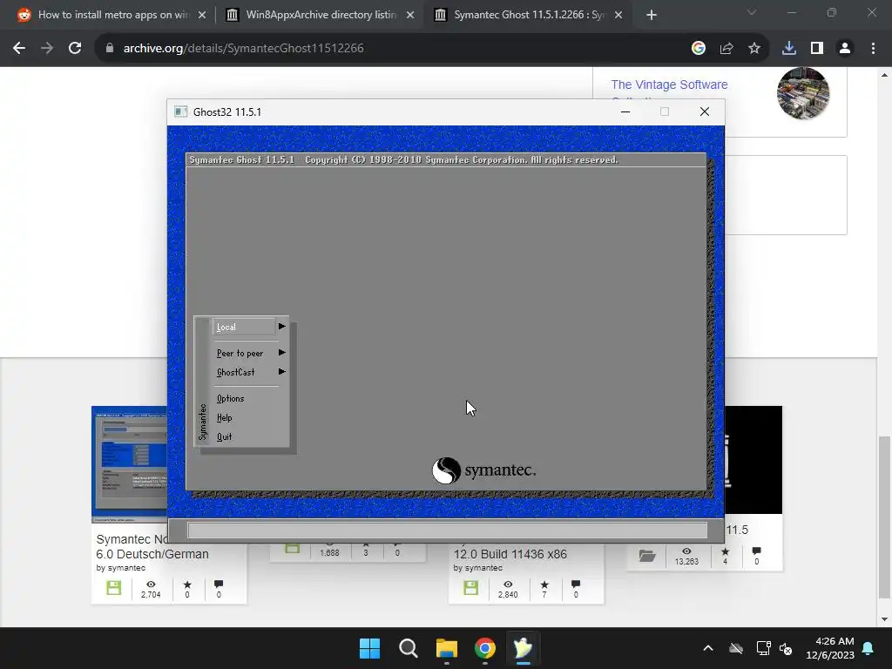Open the taskbar clock and date
Viewport: 892px width, 669px height.
tap(830, 648)
